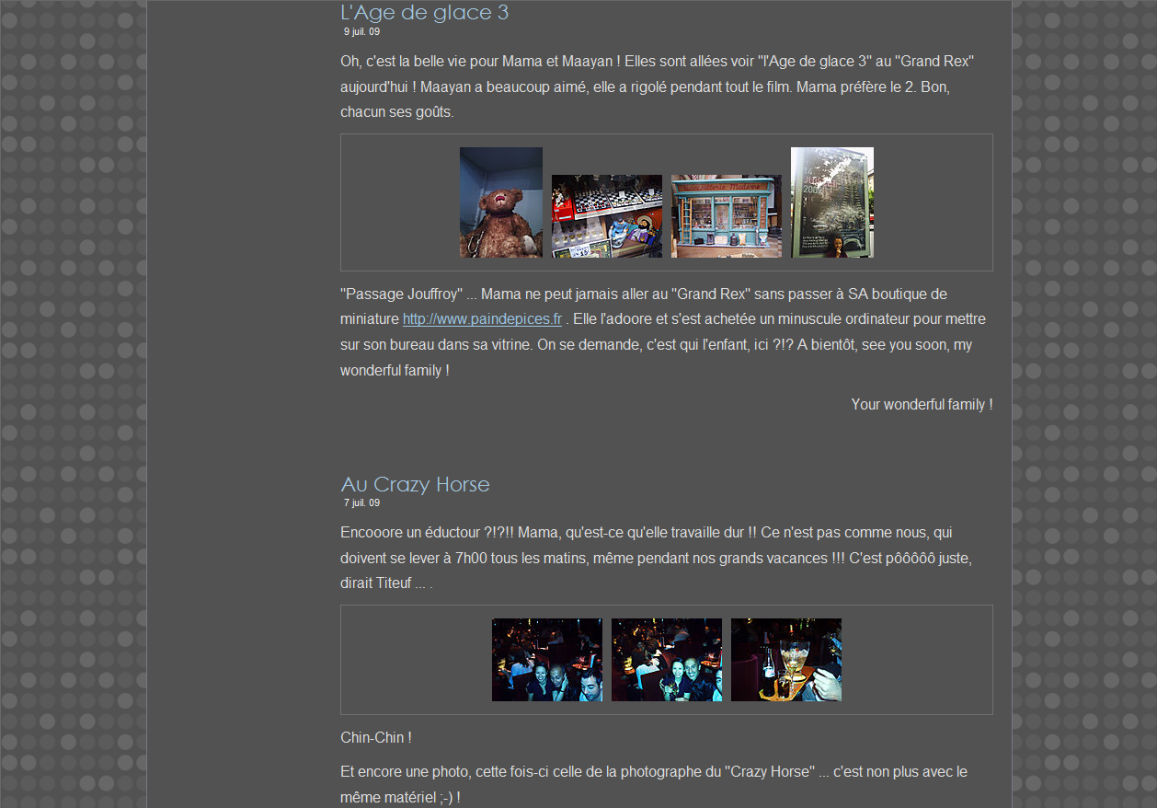Open the "L'Age de glace 3" post title
The height and width of the screenshot is (808, 1157).
(424, 13)
